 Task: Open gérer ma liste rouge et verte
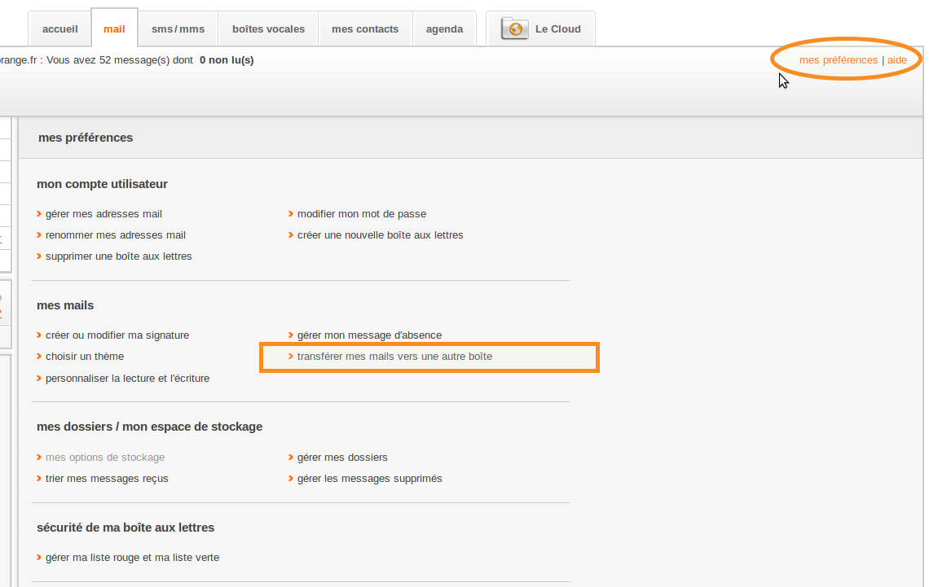[132, 558]
